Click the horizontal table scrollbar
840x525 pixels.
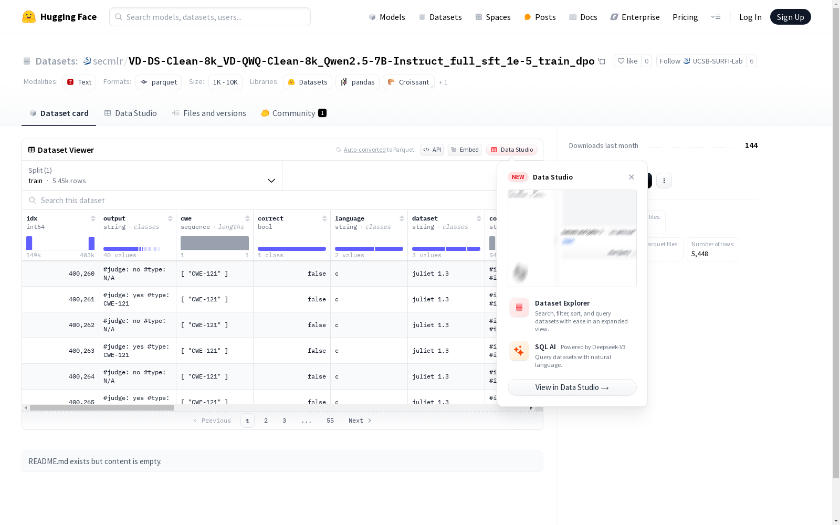102,408
